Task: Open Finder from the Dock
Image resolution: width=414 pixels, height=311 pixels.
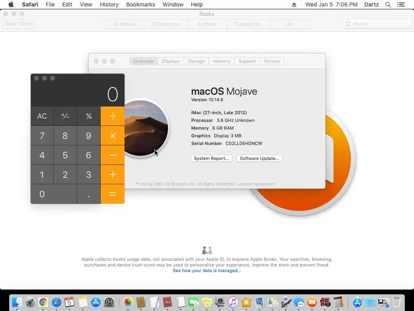Action: pos(17,302)
